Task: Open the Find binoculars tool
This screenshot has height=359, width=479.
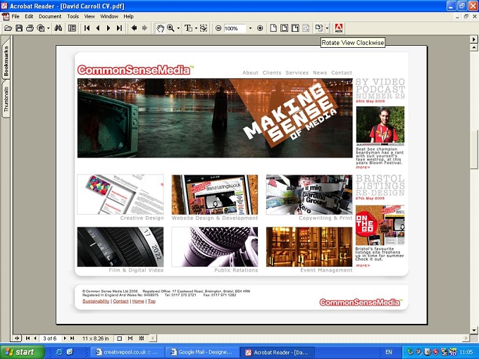Action: pos(58,28)
